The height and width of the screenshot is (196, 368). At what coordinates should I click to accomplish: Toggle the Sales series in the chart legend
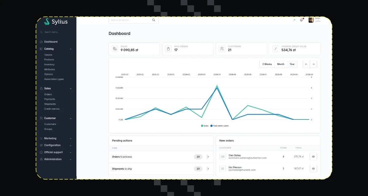tap(205, 126)
